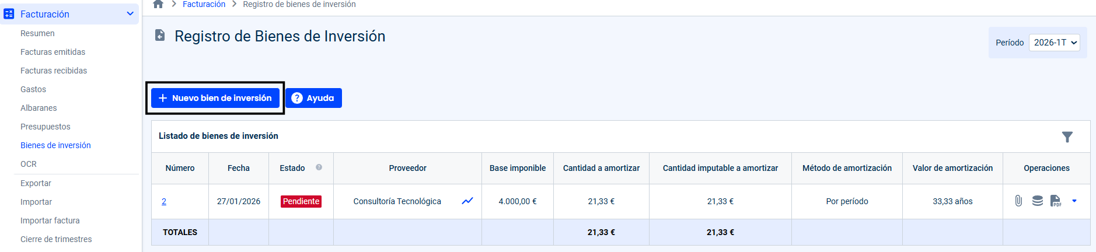Click the paperclip attachment icon in row 2

(1018, 201)
